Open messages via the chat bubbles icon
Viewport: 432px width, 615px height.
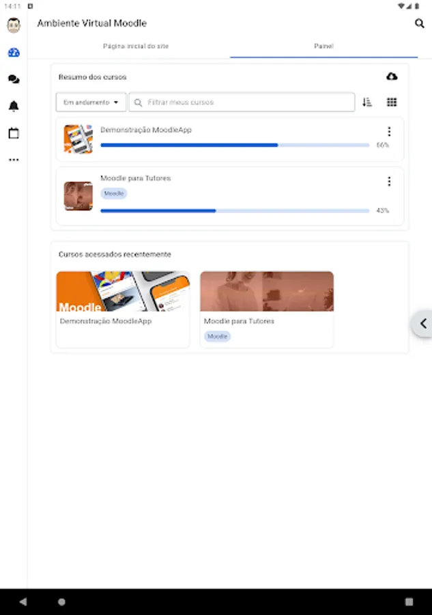click(x=14, y=79)
